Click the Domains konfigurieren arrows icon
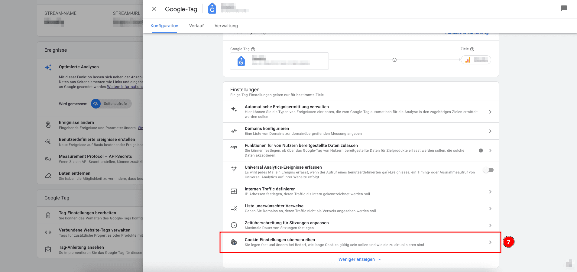Screen dimensions: 577x272 pos(234,131)
